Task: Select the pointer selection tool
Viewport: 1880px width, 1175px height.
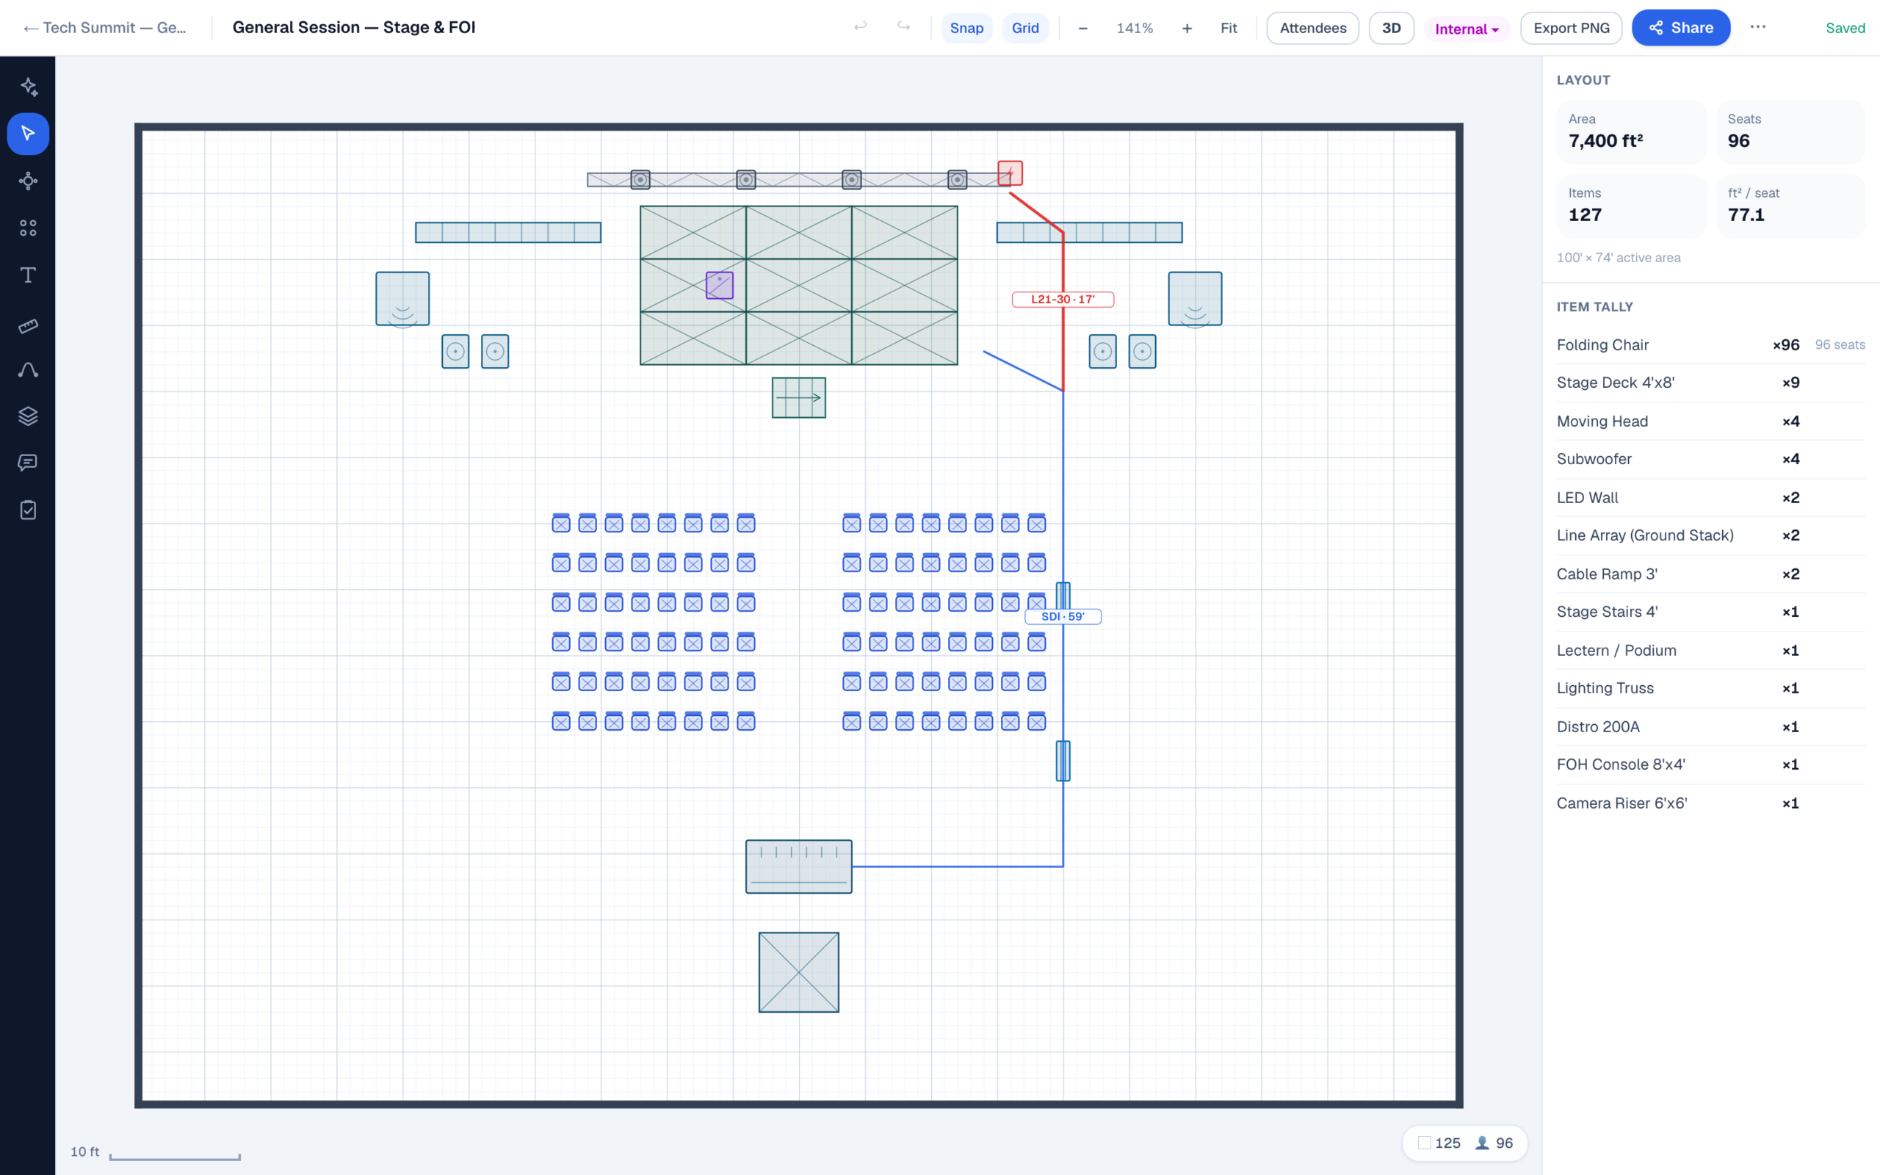Action: pos(28,134)
